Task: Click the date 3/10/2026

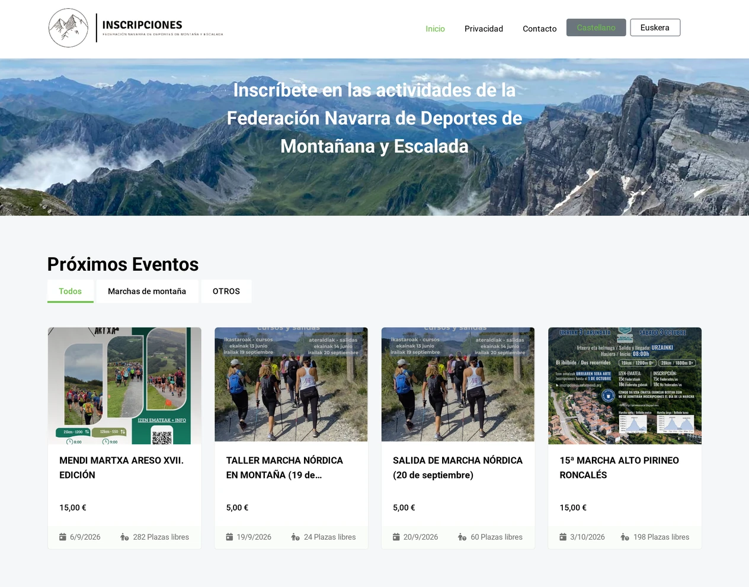Action: coord(587,537)
